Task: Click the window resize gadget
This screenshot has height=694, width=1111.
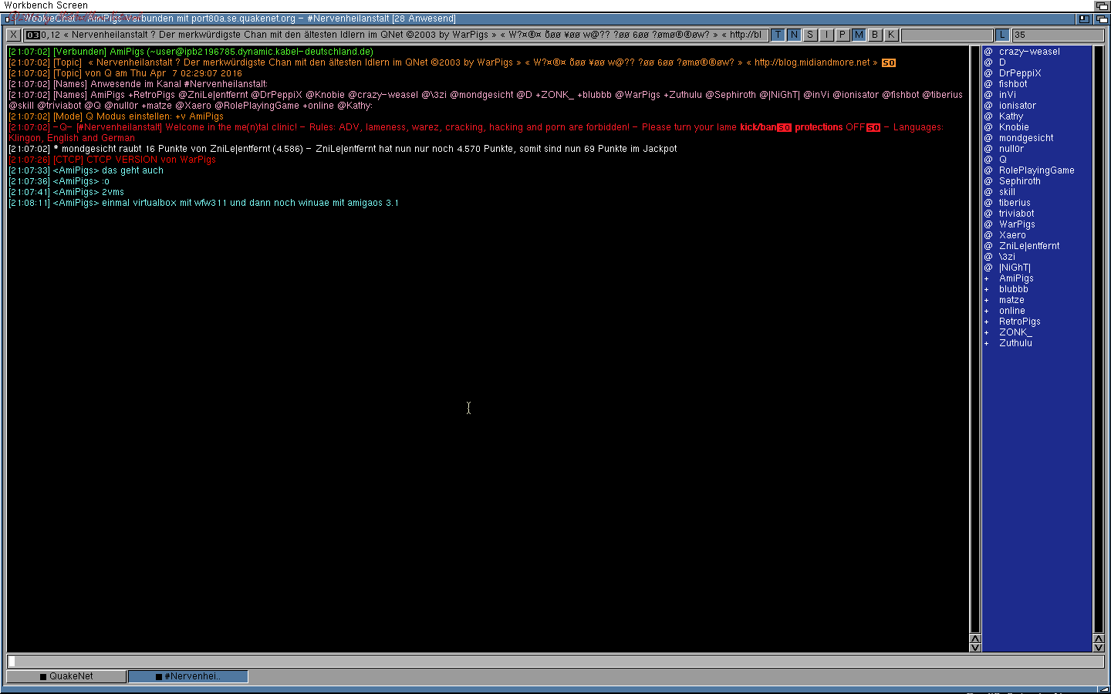Action: coord(1105,689)
